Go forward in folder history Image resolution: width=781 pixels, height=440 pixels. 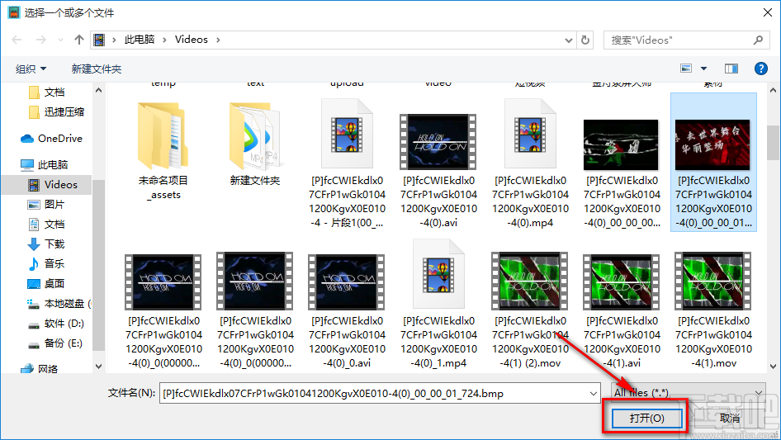pos(40,40)
